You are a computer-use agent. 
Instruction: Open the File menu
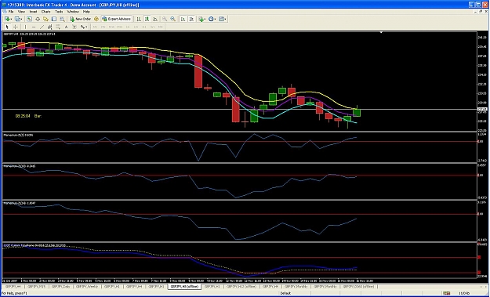11,12
